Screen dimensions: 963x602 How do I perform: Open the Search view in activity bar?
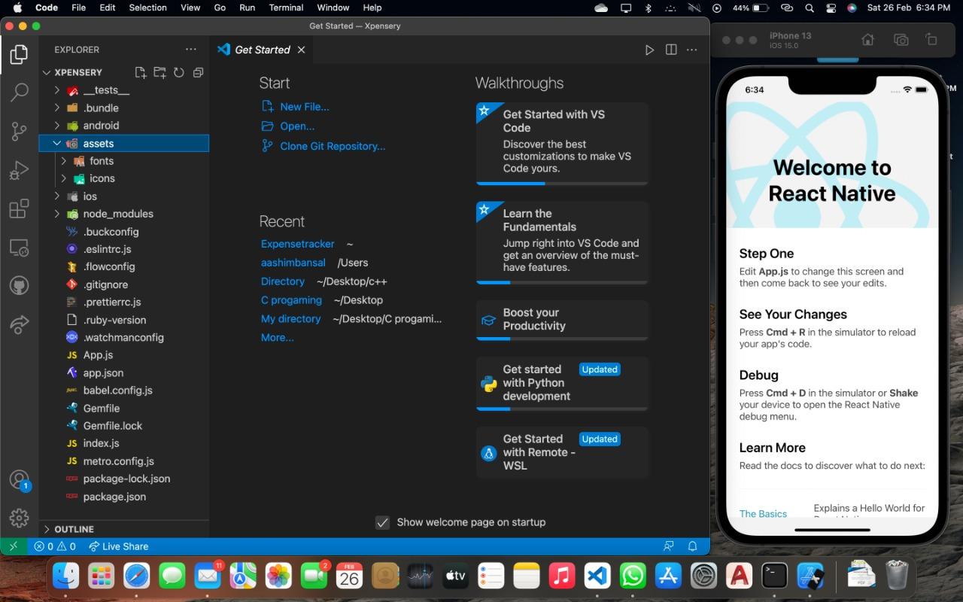tap(19, 93)
